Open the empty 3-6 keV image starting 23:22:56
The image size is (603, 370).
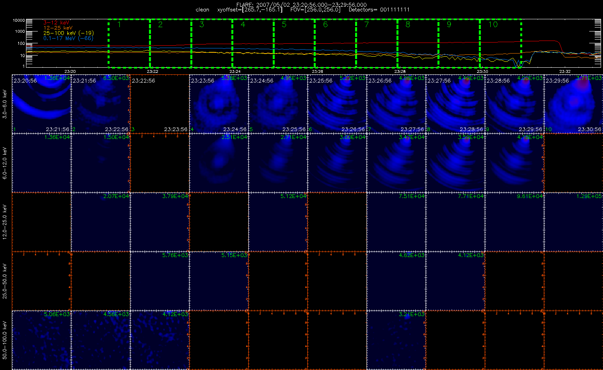(160, 104)
